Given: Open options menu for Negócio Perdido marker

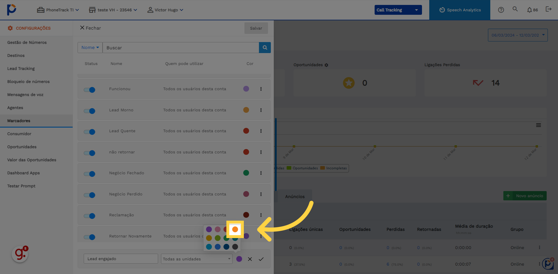Looking at the screenshot, I should click(261, 194).
